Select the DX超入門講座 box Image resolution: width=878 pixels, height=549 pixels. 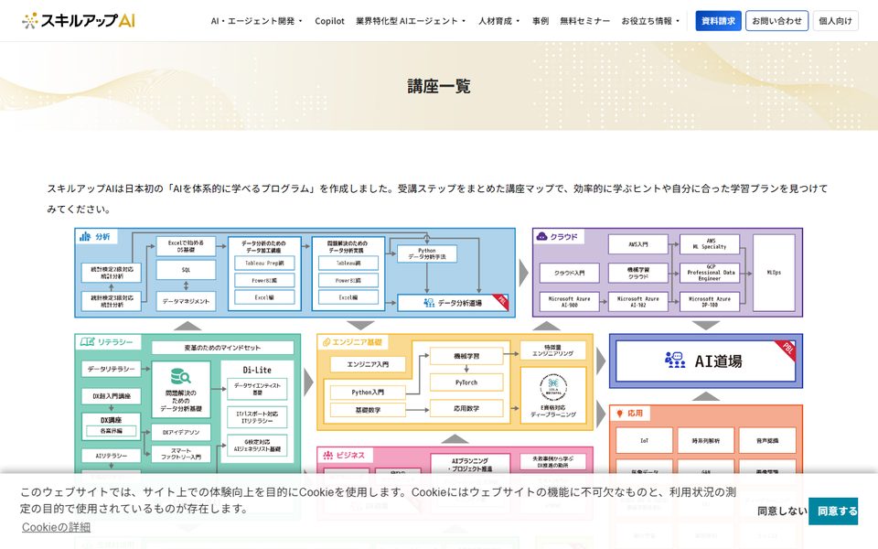coord(111,396)
